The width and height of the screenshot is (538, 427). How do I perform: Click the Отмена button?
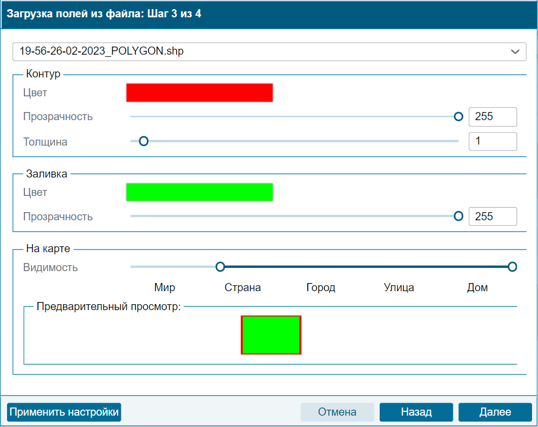coord(338,412)
